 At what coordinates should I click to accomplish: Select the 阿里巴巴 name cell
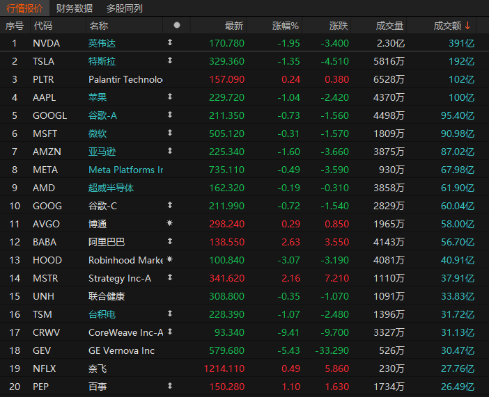pyautogui.click(x=107, y=242)
